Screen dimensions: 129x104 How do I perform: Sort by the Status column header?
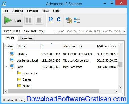tap(9, 46)
